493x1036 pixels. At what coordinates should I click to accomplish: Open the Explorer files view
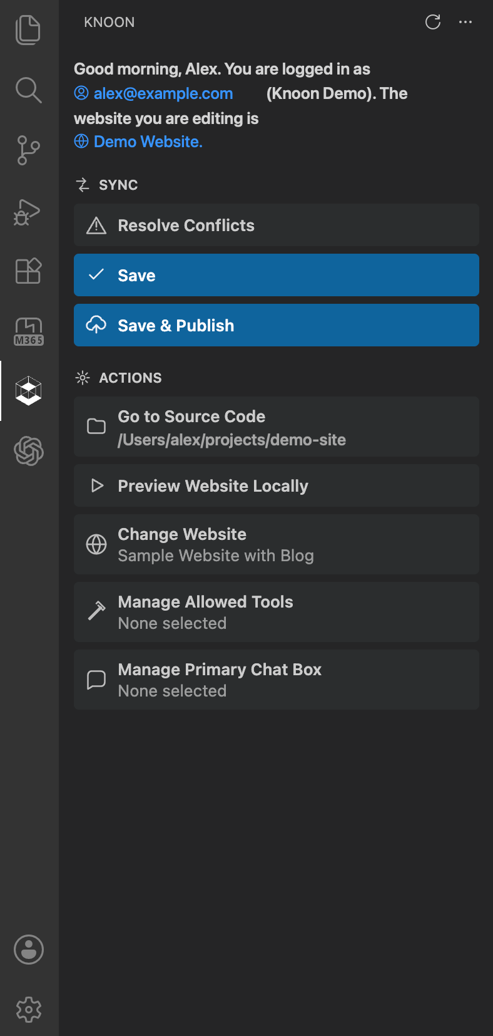click(29, 29)
